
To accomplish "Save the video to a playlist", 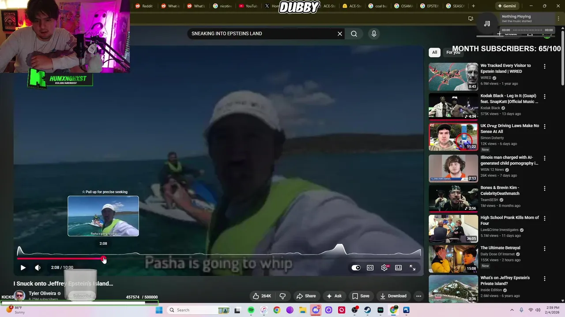I will click(x=361, y=296).
